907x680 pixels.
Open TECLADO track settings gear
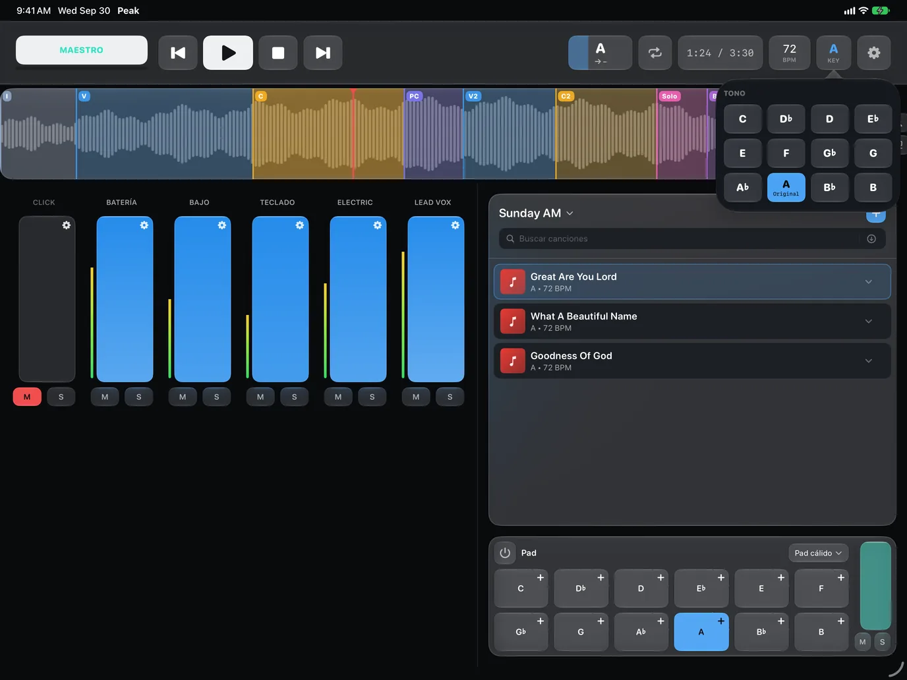click(x=300, y=225)
